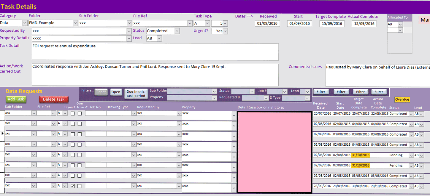
Task: Open the Lead dropdown showing AB
Action: click(159, 38)
